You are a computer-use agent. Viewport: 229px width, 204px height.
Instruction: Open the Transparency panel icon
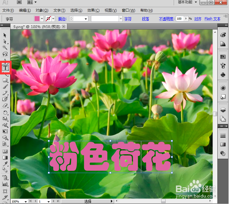pos(223,153)
